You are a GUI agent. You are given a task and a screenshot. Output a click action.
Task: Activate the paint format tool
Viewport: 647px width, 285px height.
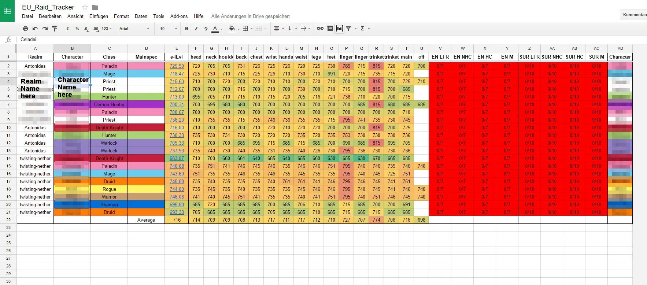pos(55,29)
